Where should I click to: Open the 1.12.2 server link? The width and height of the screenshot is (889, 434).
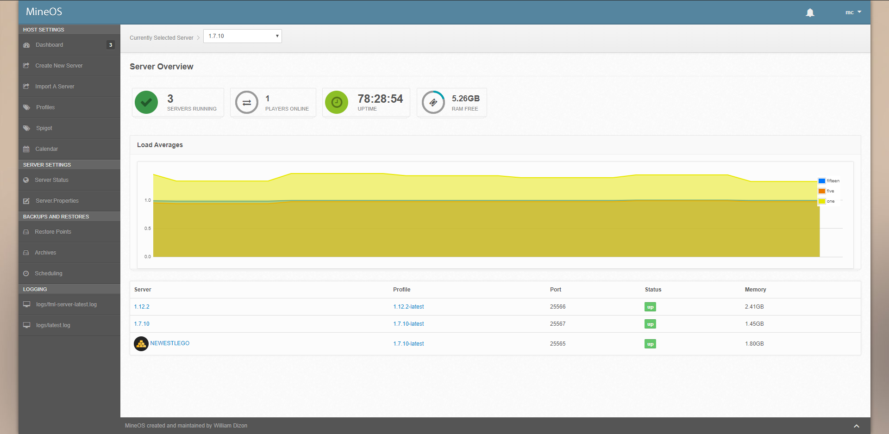click(x=142, y=307)
